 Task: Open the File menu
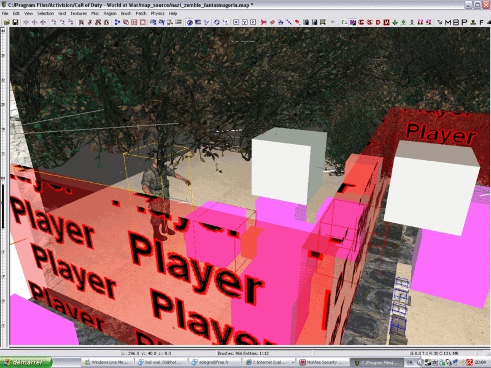5,13
